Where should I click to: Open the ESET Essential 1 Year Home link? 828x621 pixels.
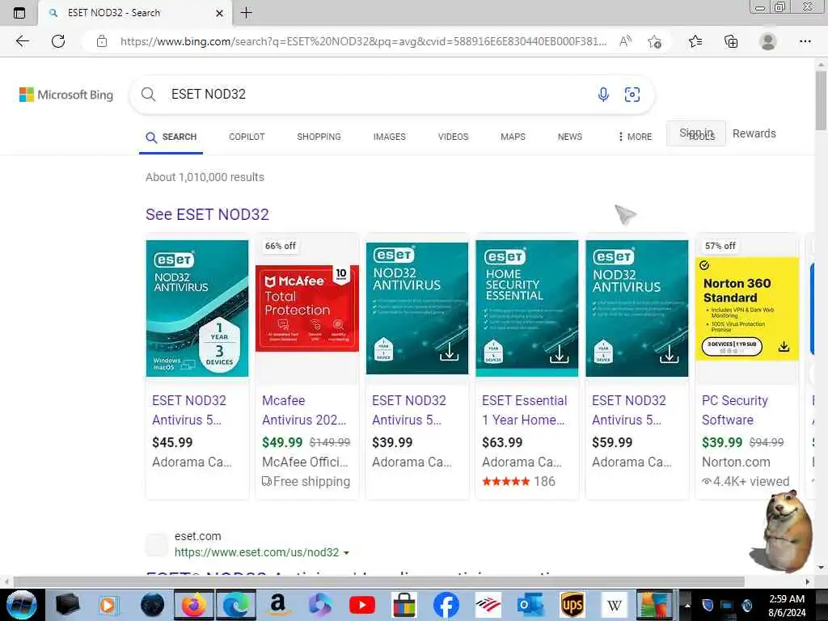pos(524,410)
